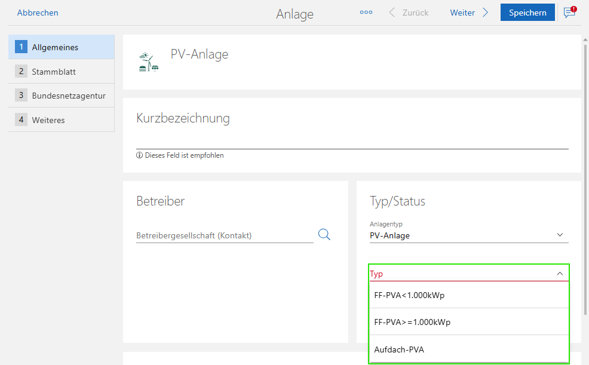
Task: Open the Weiteres step
Action: (61, 120)
